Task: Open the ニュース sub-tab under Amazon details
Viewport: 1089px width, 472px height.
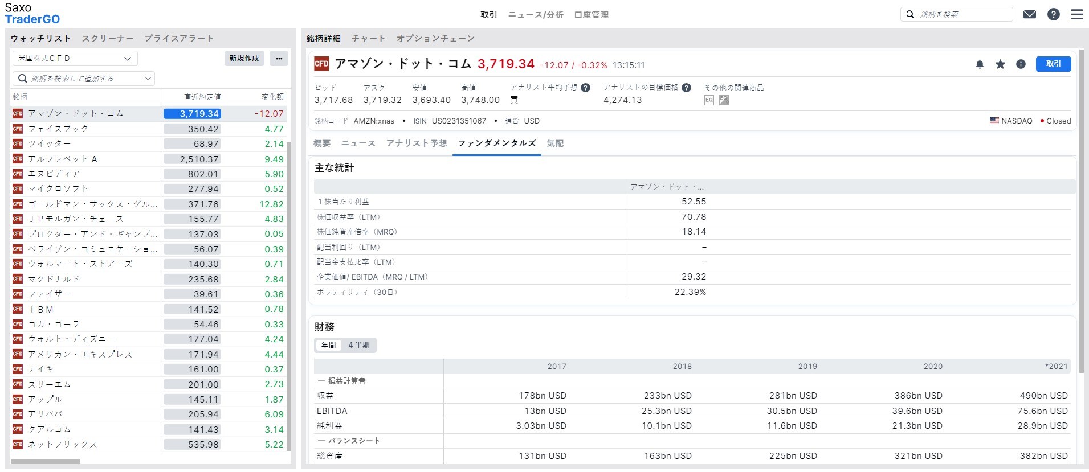Action: [358, 143]
